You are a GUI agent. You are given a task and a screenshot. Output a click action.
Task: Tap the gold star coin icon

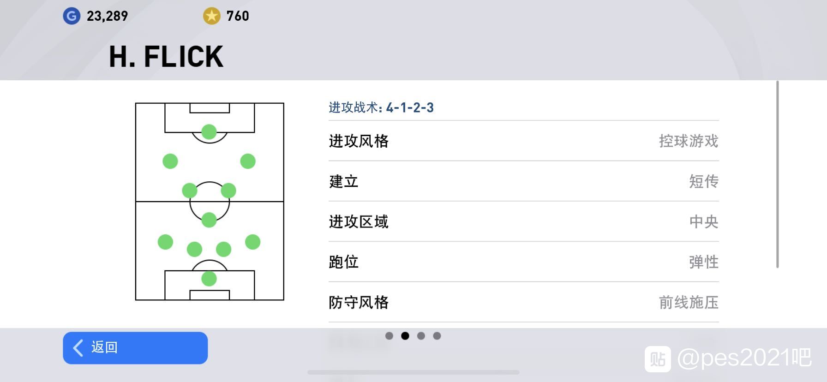pyautogui.click(x=212, y=16)
